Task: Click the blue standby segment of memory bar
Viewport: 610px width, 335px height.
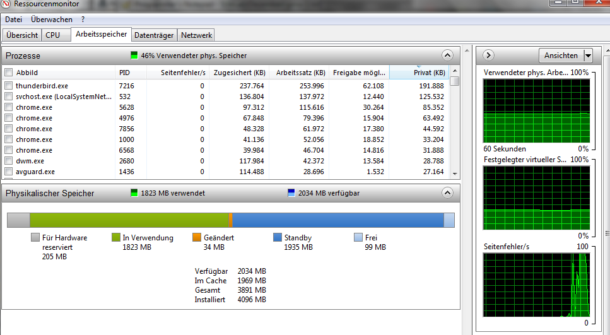Action: tap(338, 220)
